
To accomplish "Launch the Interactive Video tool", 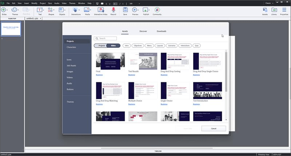I will coord(101,10).
